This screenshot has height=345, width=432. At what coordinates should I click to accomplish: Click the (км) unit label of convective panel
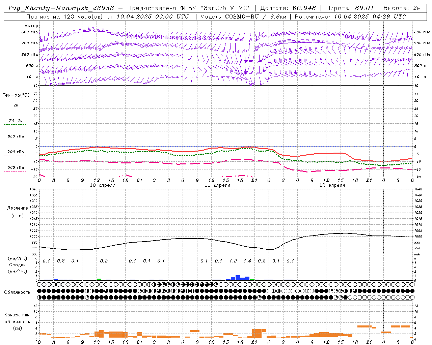point(18,328)
